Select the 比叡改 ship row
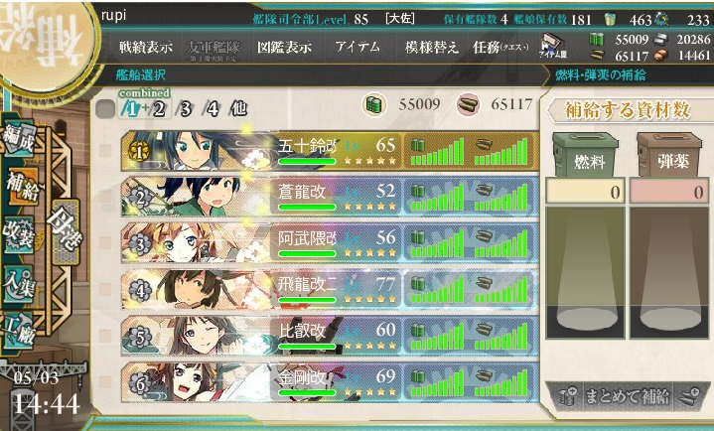 pyautogui.click(x=330, y=337)
